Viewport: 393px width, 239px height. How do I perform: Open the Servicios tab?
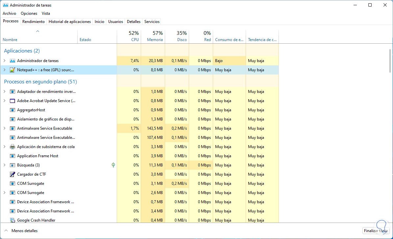point(152,22)
